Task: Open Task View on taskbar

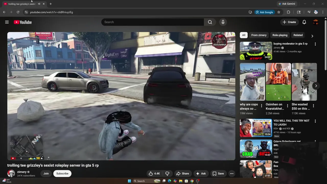Action: (164, 181)
